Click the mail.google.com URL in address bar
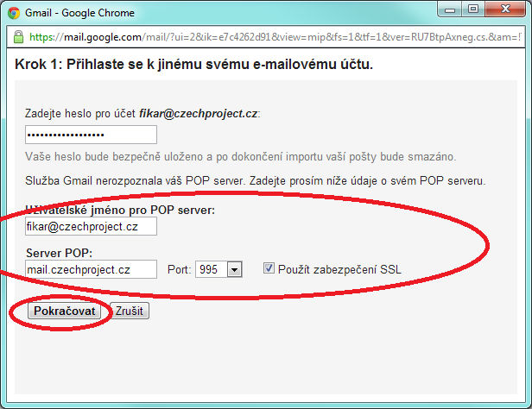Screen dimensions: 532x409 click(275, 37)
